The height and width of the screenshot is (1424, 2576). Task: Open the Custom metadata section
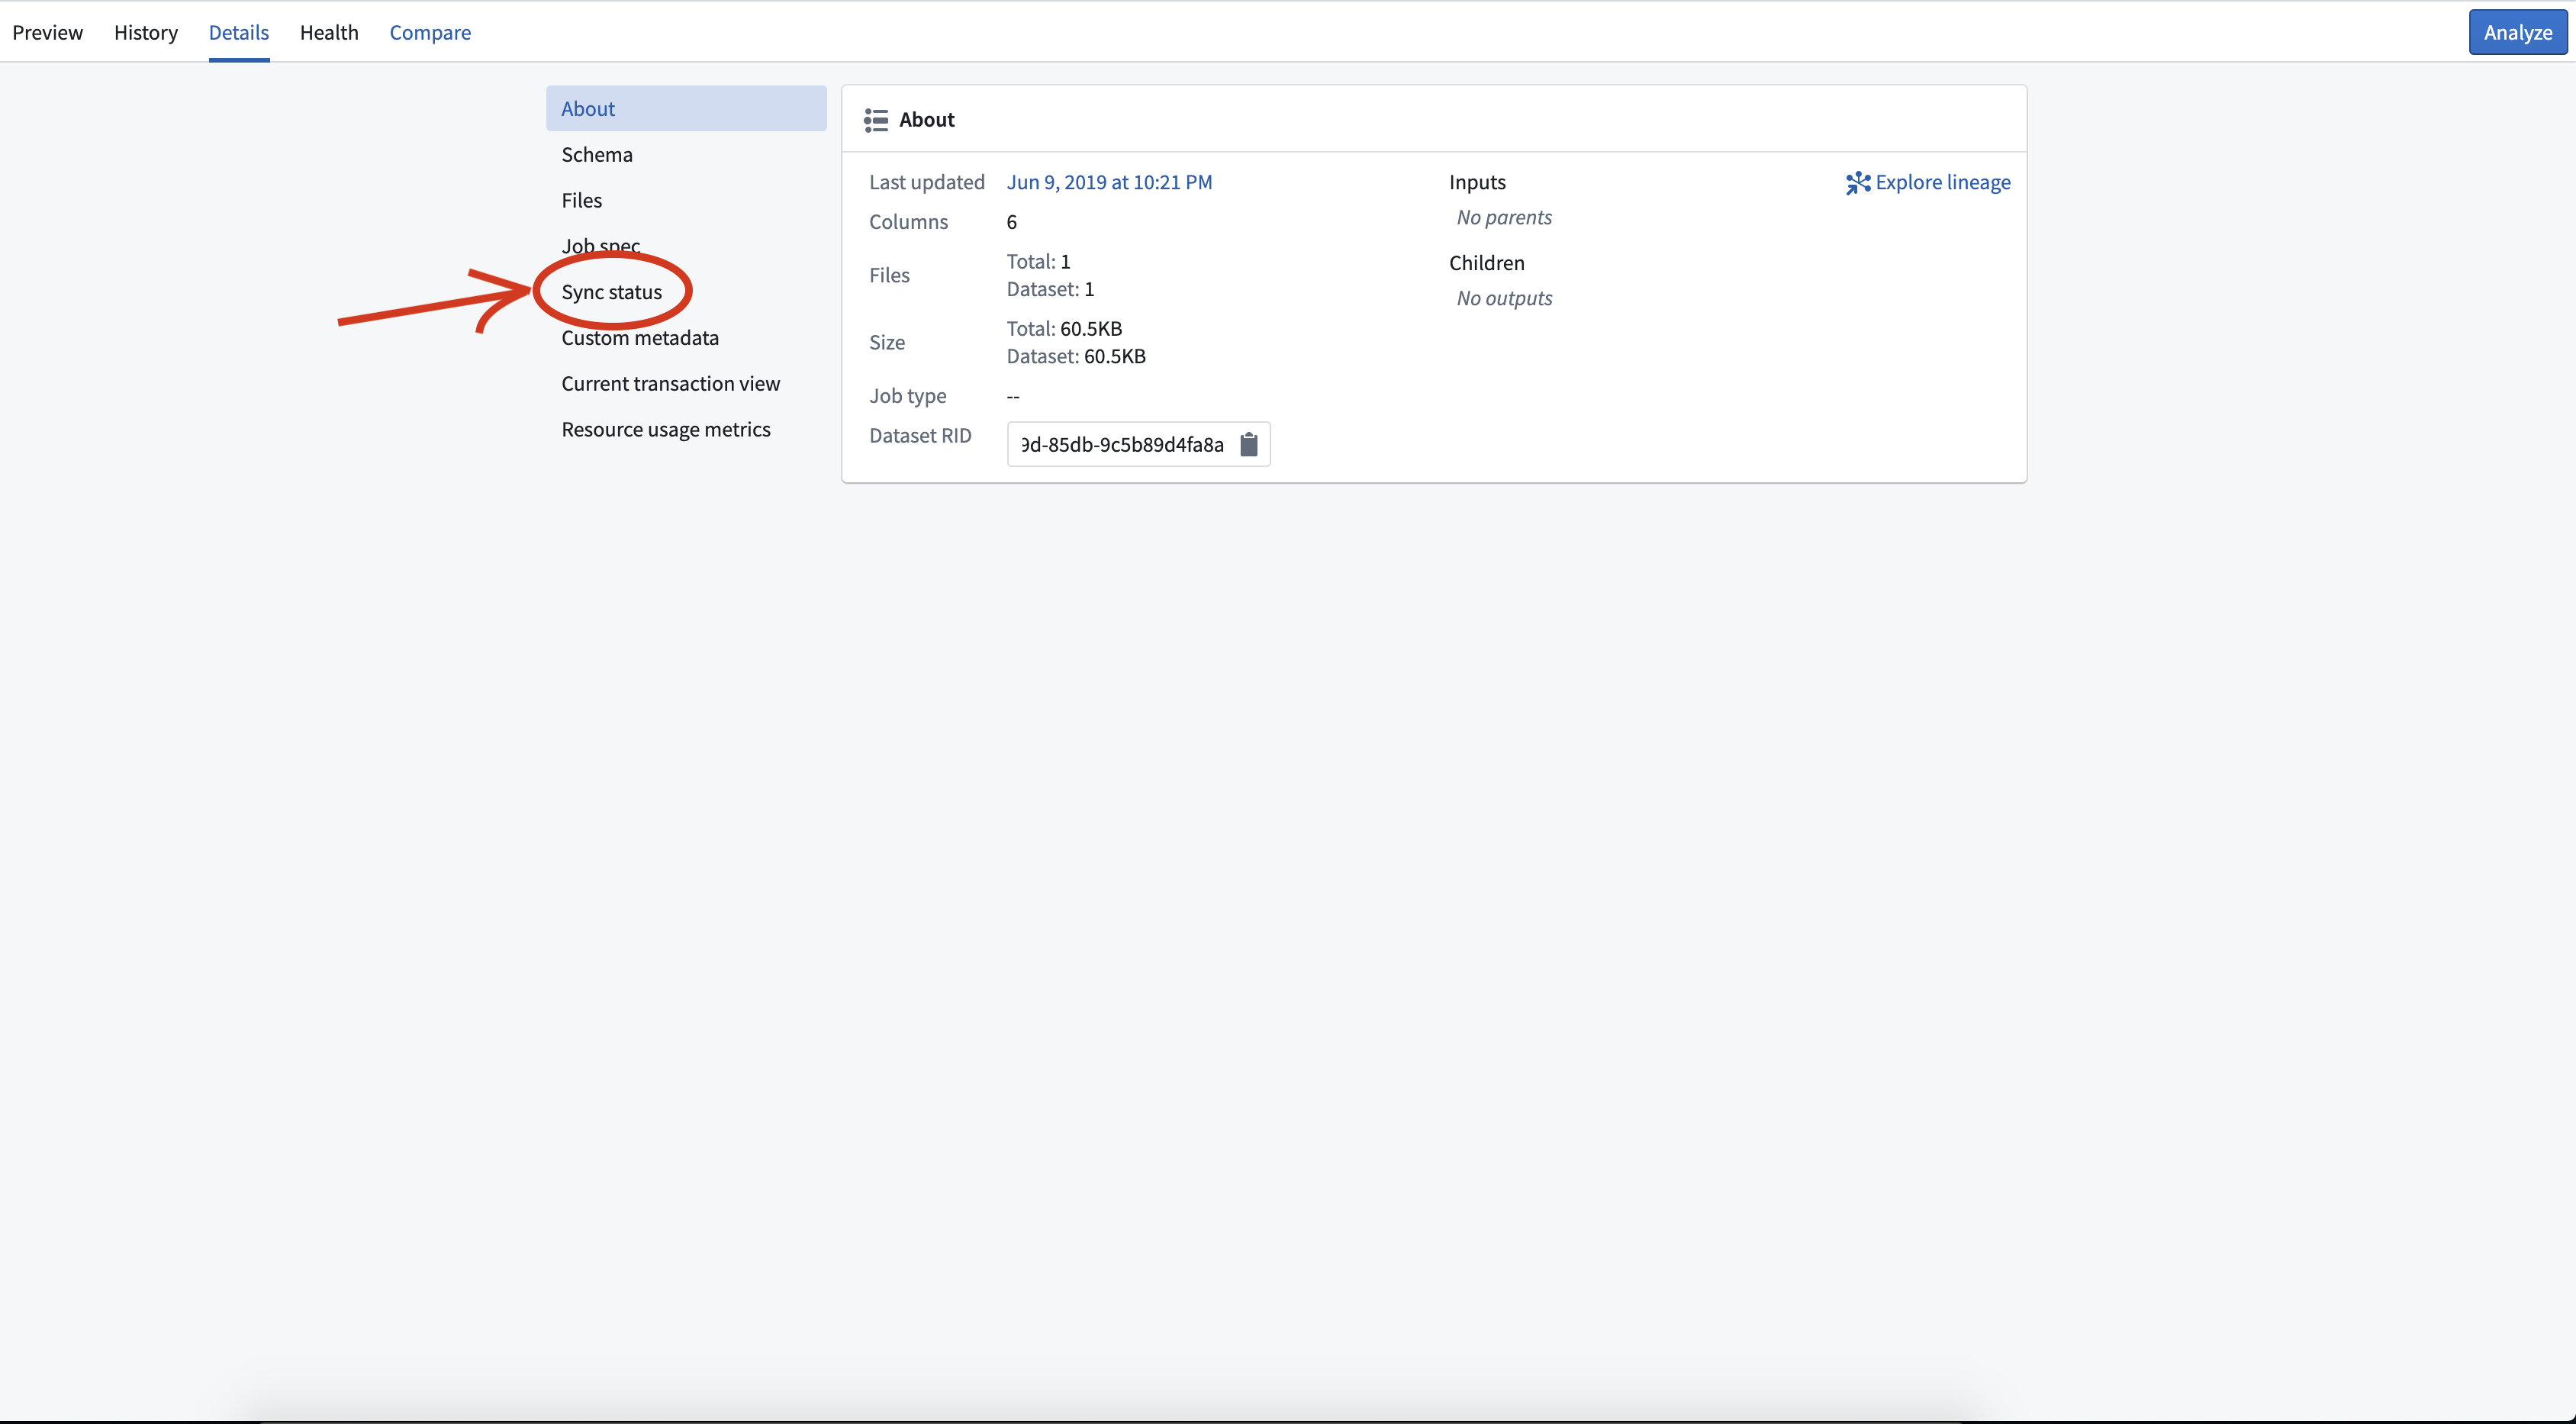[x=686, y=338]
